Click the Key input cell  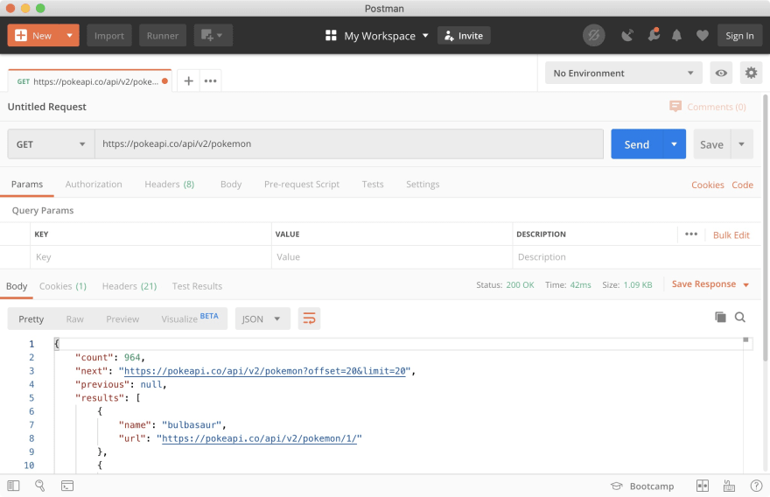coord(150,257)
